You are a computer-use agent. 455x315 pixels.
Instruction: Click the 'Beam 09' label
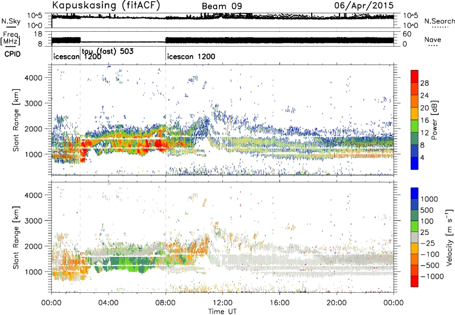222,6
